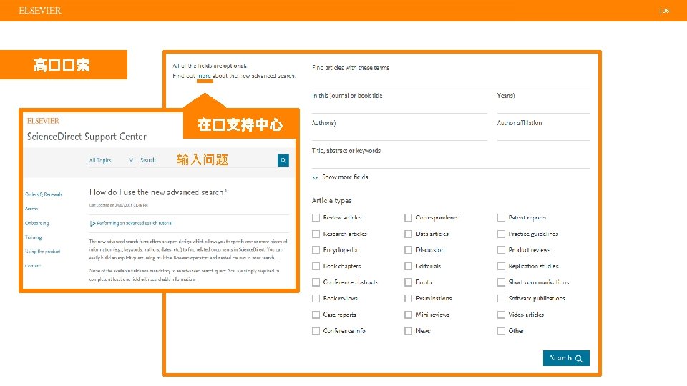Viewport: 687px width, 386px height.
Task: Click the play icon beside advanced search tutorial
Action: 92,223
